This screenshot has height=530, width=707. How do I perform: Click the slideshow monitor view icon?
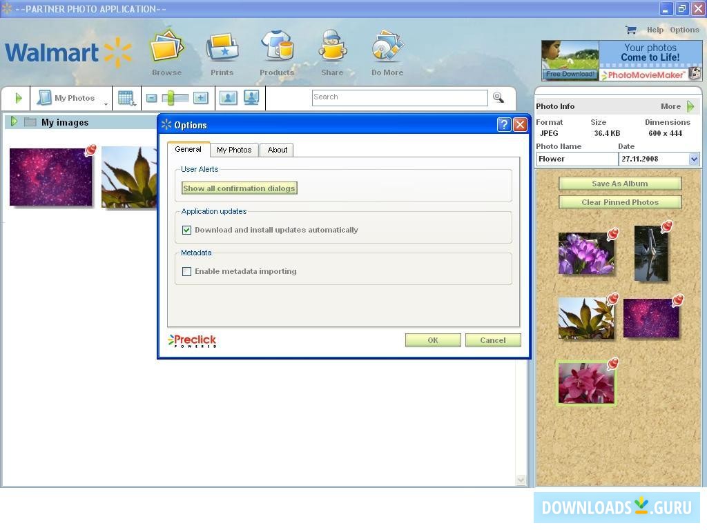click(x=251, y=97)
